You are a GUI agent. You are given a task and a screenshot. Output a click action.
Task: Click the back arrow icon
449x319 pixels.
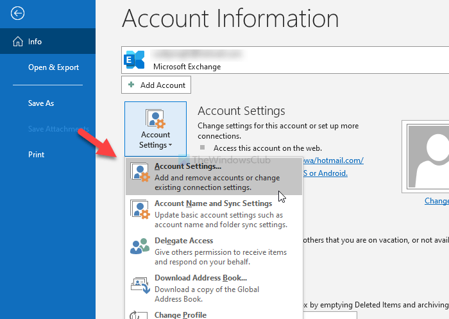[x=18, y=13]
